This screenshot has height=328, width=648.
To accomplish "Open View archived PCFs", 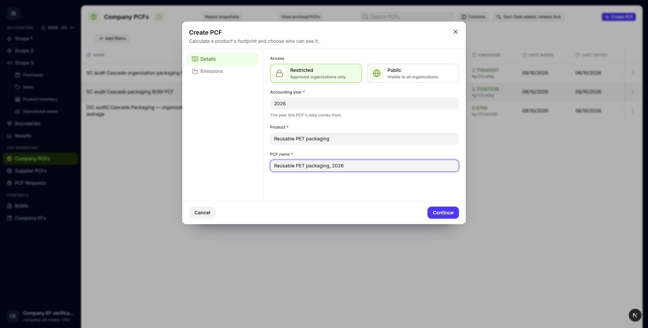I will [x=301, y=17].
